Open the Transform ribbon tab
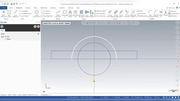Image resolution: width=180 pixels, height=101 pixels. 62,8
